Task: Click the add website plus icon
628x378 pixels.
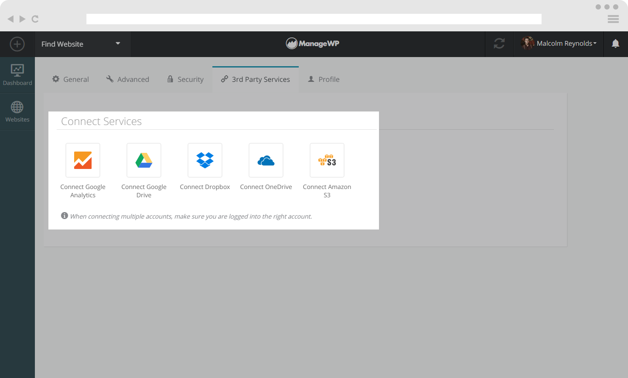Action: click(x=17, y=44)
